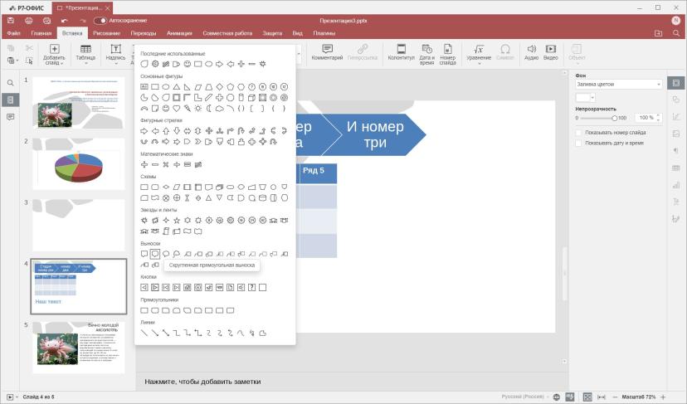687x404 pixels.
Task: Select slide 5 thumbnail
Action: coord(79,348)
